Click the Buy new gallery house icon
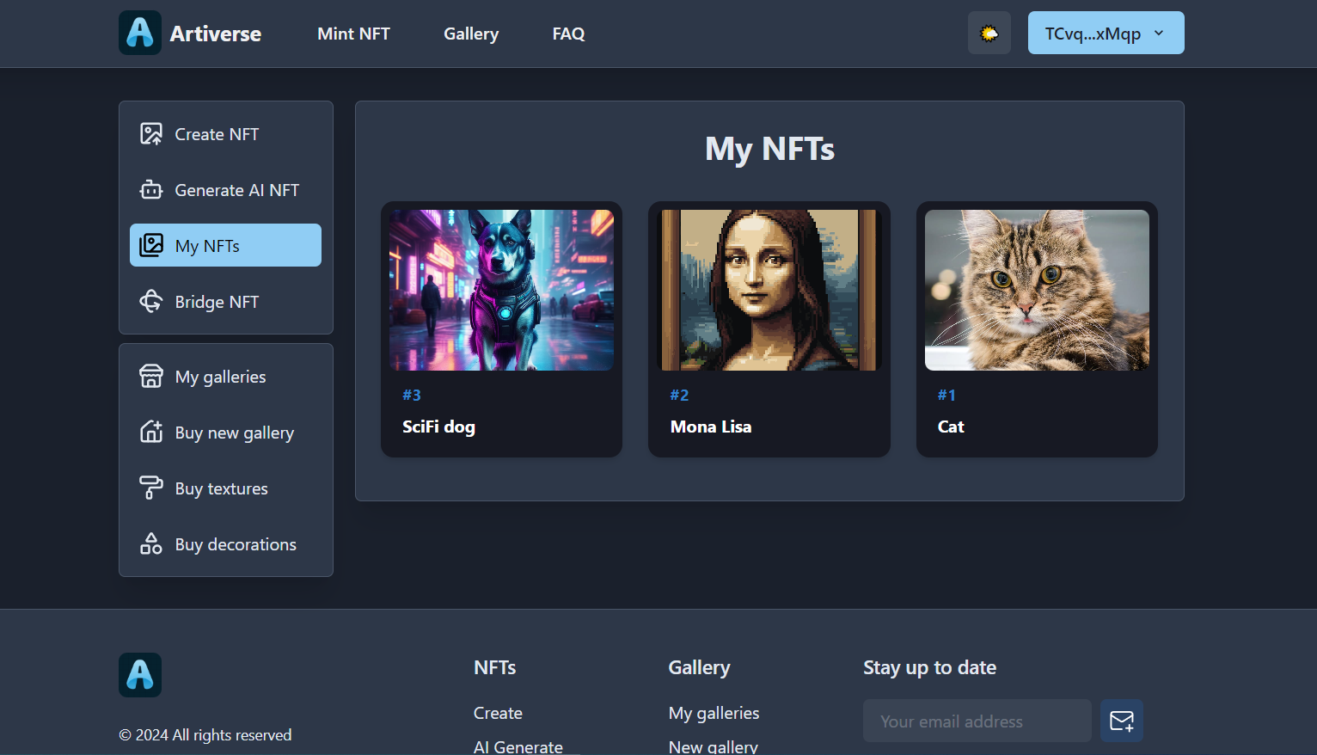The height and width of the screenshot is (755, 1317). point(151,432)
